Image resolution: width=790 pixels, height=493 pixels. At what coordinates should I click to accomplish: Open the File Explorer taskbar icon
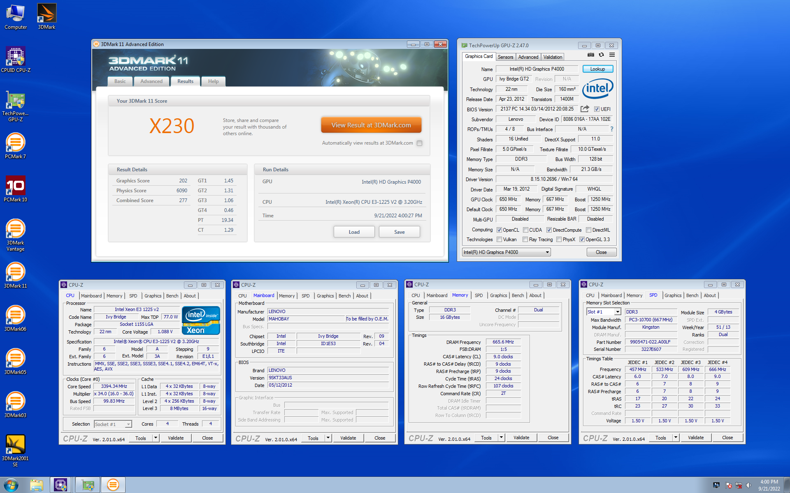click(x=37, y=485)
